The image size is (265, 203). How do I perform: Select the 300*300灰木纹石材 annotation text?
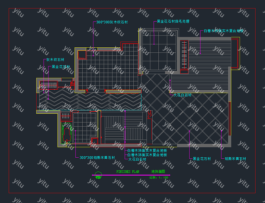(112, 22)
